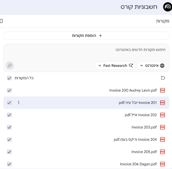Image resolution: width=172 pixels, height=169 pixels.
Task: Click the refresh sources sparkle icon
Action: (x=163, y=78)
